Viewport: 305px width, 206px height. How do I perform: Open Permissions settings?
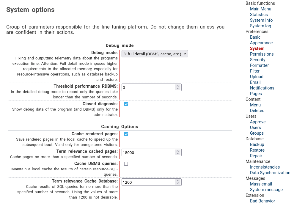coord(262,54)
